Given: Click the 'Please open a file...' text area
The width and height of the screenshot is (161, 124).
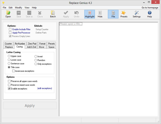Looking at the screenshot, I should 71,24.
